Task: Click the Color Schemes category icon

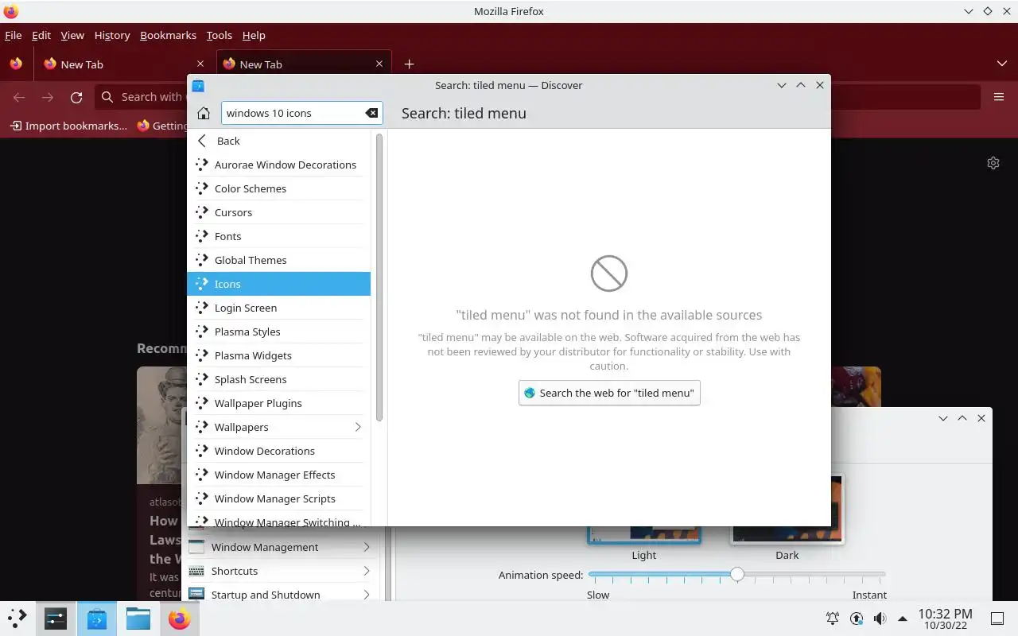Action: 202,188
